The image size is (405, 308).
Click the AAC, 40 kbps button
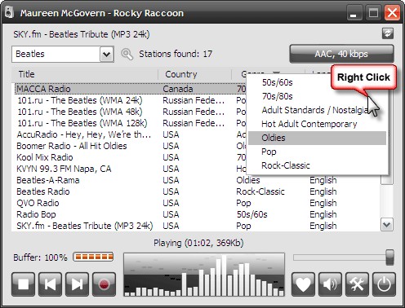[x=341, y=54]
